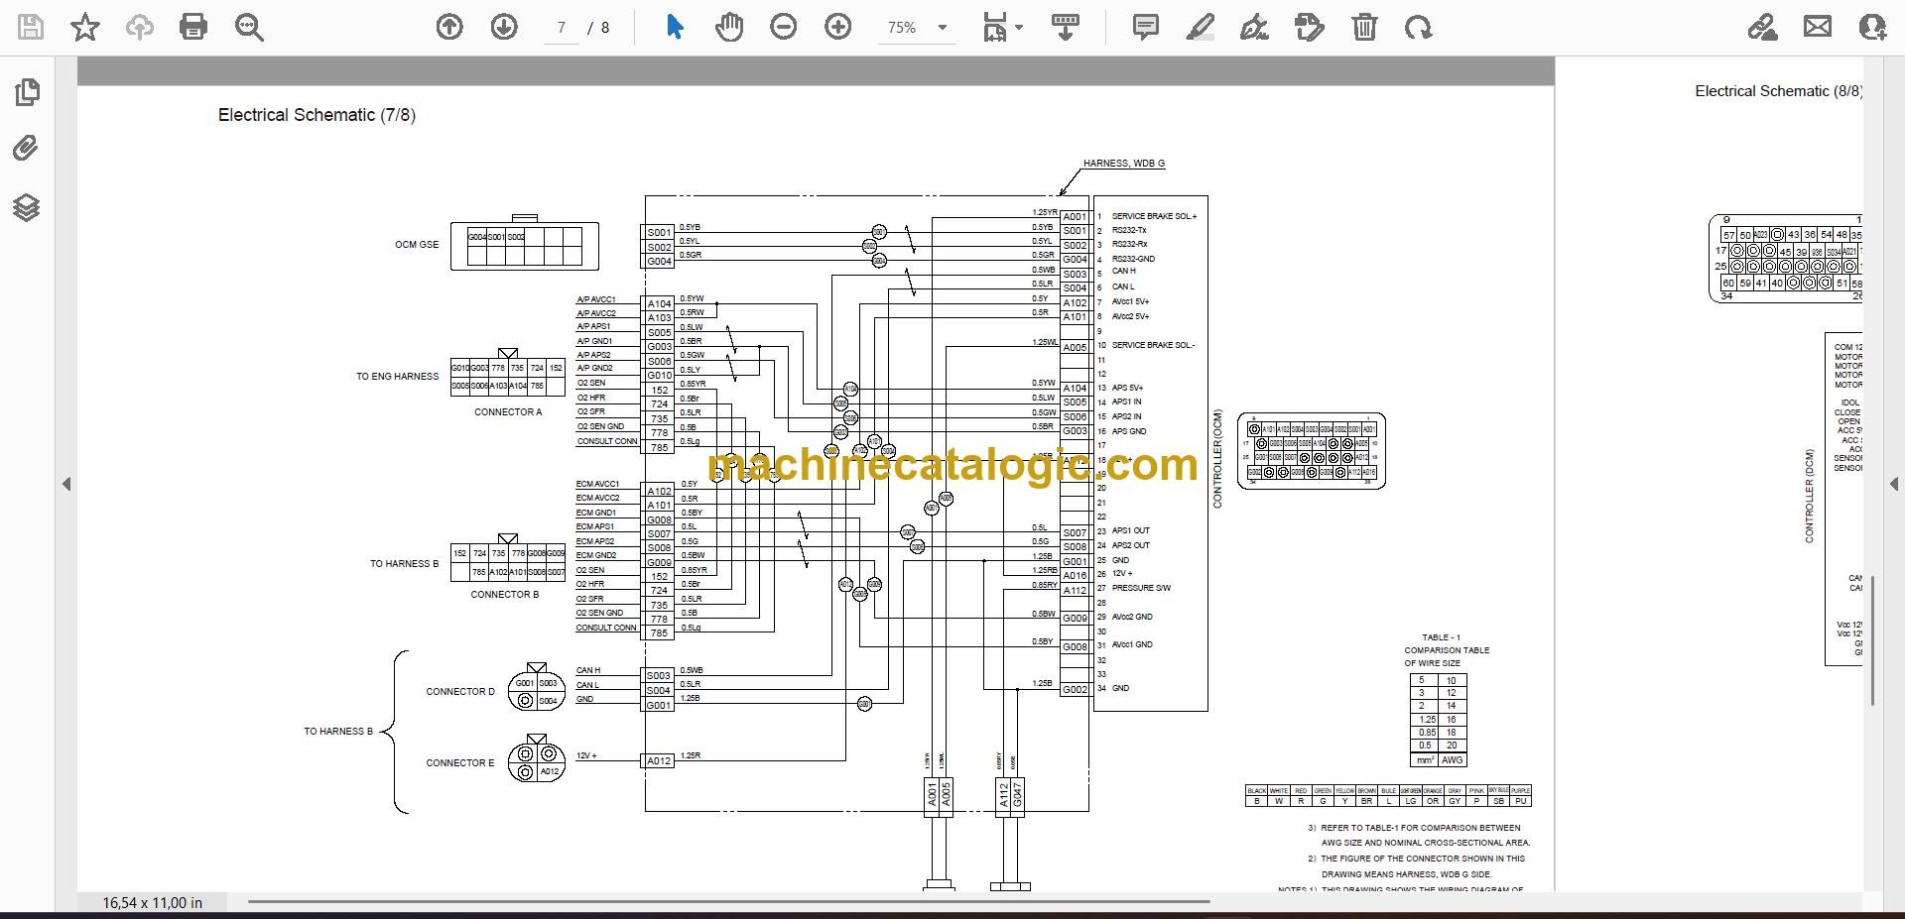Viewport: 1905px width, 919px height.
Task: Click the 'CONNECTOR B' label
Action: point(505,595)
